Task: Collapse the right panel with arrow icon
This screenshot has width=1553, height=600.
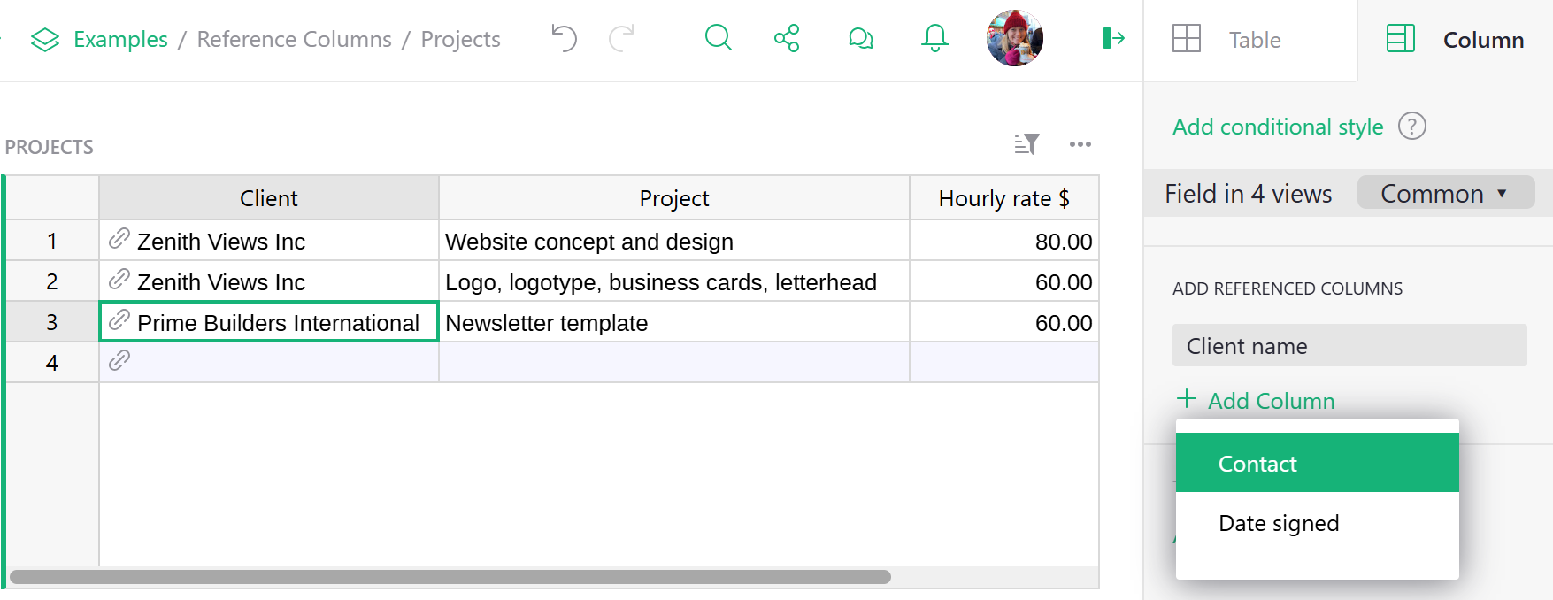Action: (1113, 38)
